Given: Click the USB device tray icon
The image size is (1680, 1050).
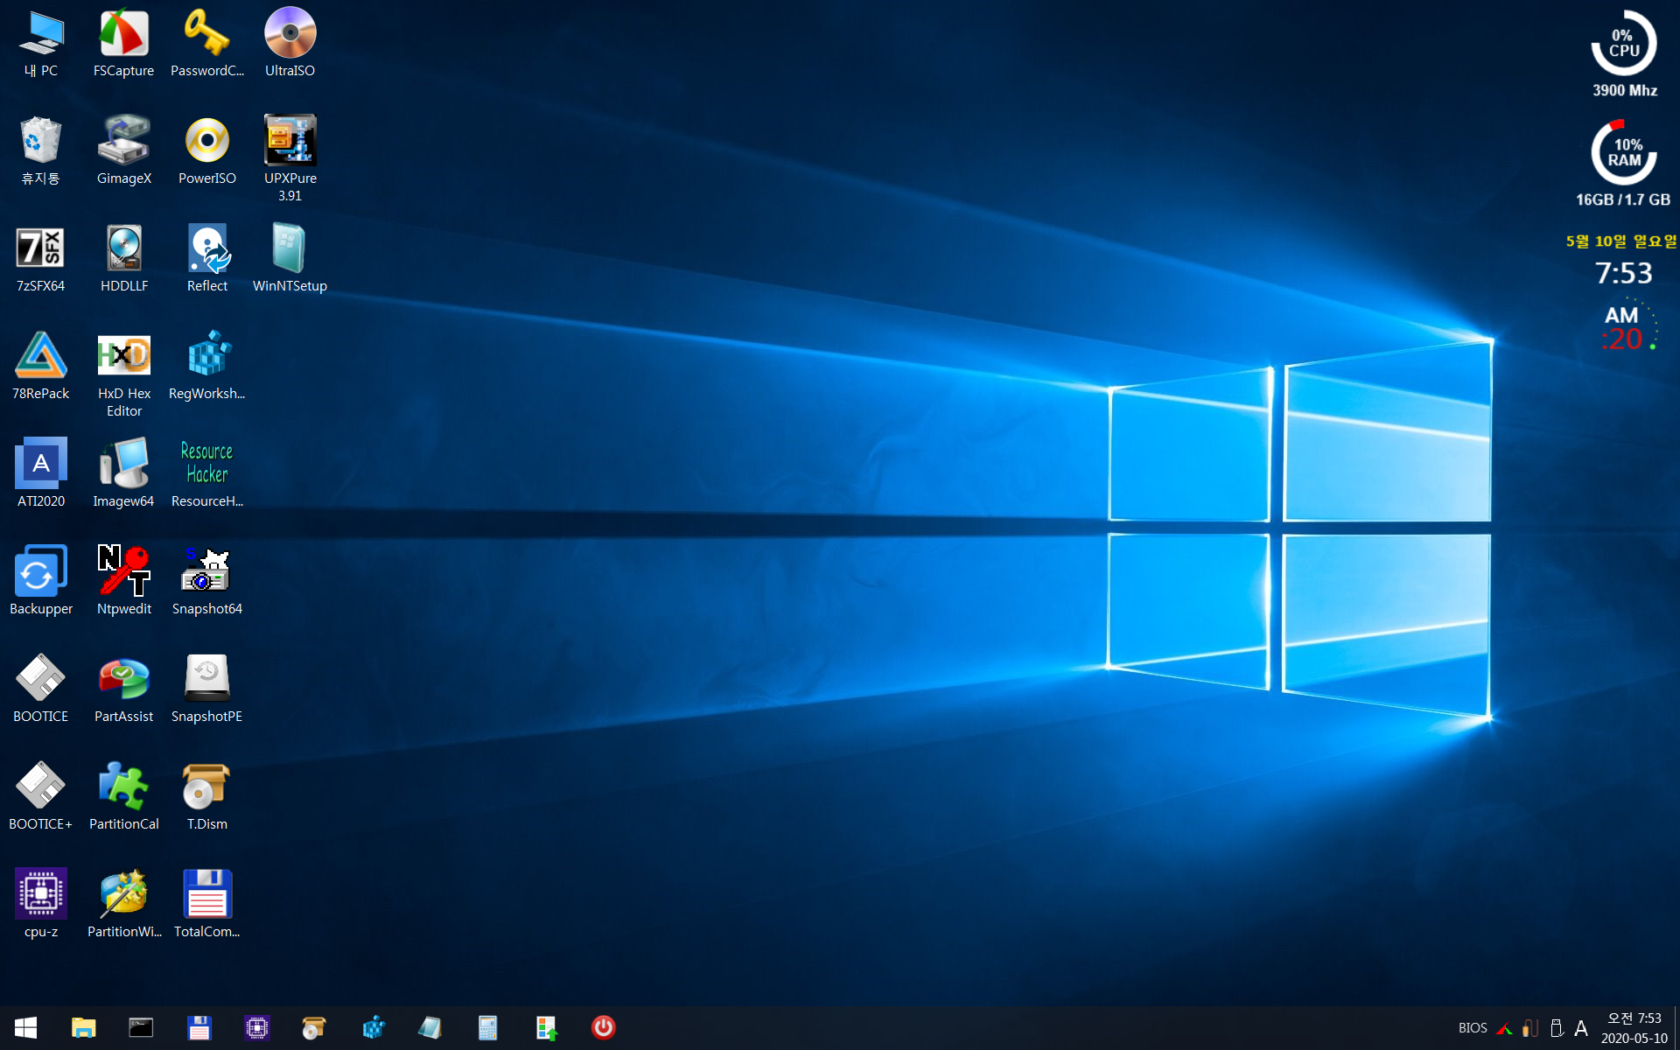Looking at the screenshot, I should click(x=1557, y=1028).
